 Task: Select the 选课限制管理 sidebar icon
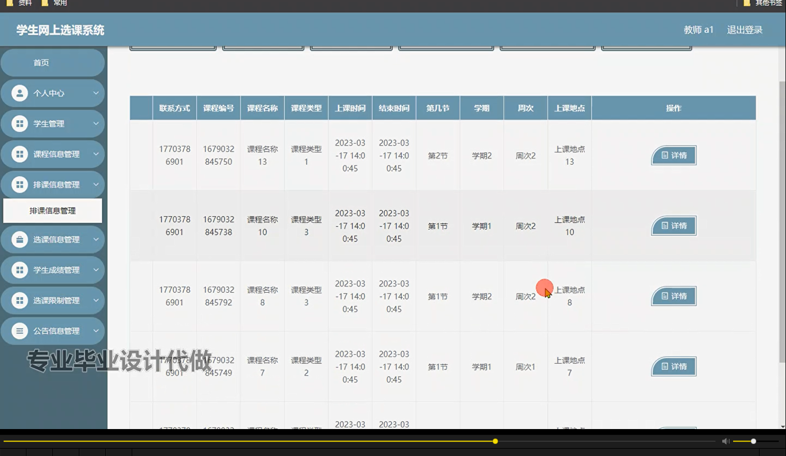tap(20, 300)
